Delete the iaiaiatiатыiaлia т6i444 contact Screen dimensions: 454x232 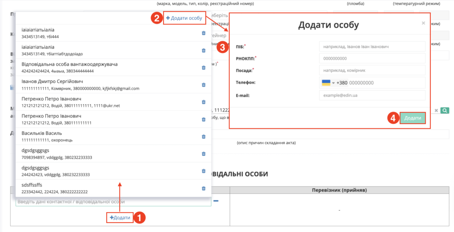tap(203, 33)
